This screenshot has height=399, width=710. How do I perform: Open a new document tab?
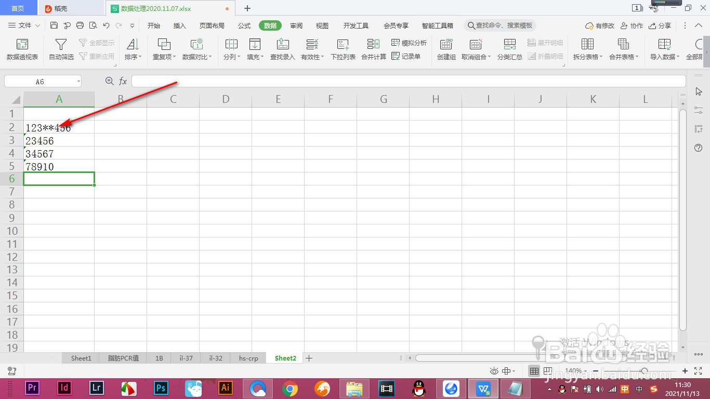tap(247, 8)
